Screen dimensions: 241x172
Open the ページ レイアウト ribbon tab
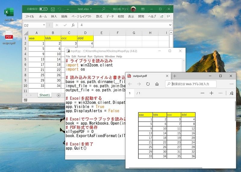point(81,16)
